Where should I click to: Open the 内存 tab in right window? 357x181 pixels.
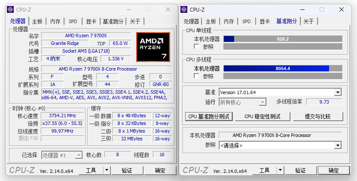(229, 21)
